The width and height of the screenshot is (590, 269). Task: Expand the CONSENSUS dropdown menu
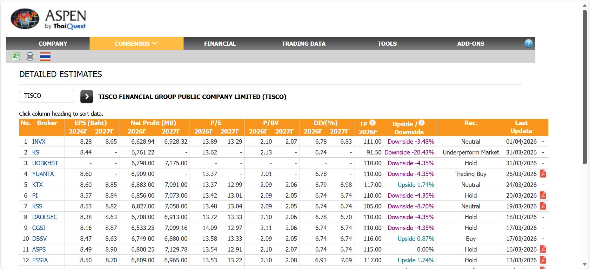tap(136, 44)
